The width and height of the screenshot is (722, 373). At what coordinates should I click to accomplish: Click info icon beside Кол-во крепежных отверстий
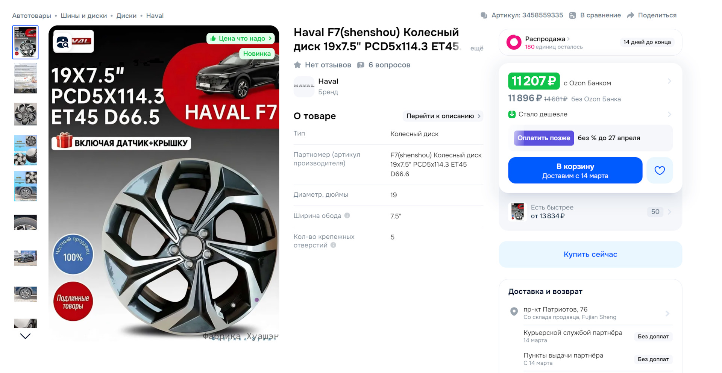[333, 245]
